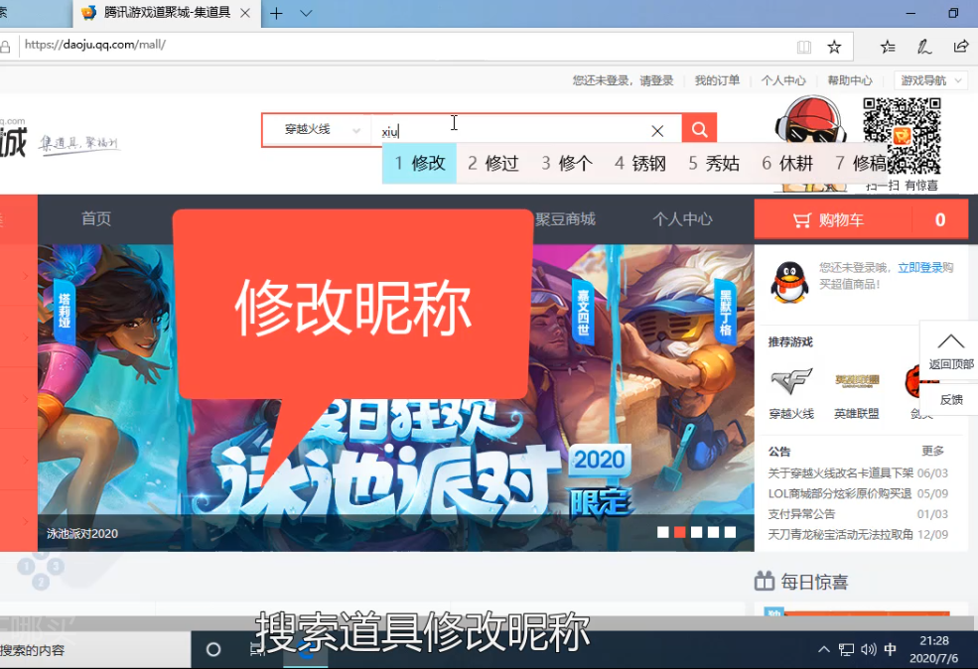This screenshot has width=978, height=669.
Task: Open the 首页 navigation tab
Action: 96,218
